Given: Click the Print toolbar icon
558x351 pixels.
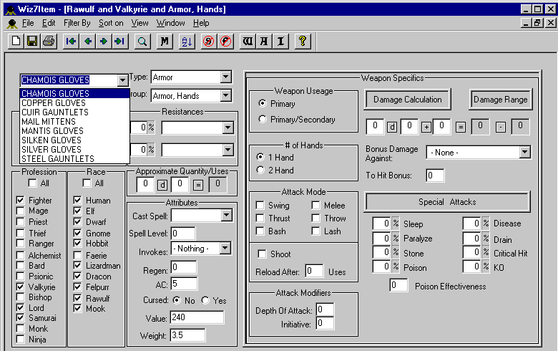Looking at the screenshot, I should click(49, 42).
